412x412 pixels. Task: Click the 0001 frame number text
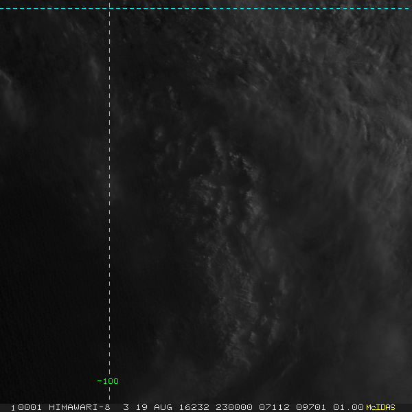[30, 407]
